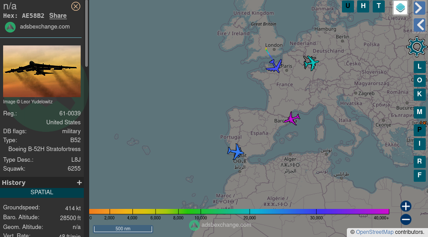Click the 500 nm scale bar
Screen dimensions: 428x237
pos(123,229)
